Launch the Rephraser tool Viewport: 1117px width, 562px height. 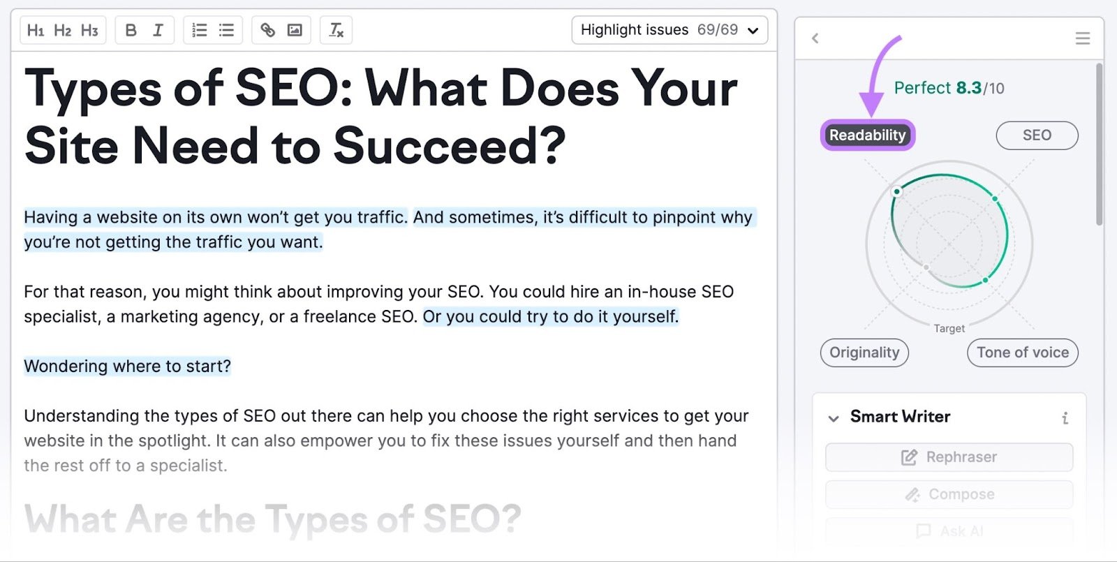[x=949, y=457]
